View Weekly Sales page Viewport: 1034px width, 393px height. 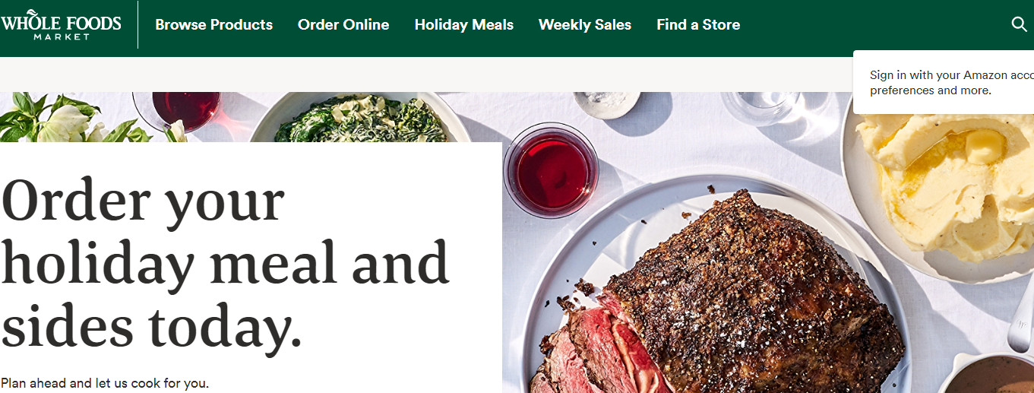point(585,25)
